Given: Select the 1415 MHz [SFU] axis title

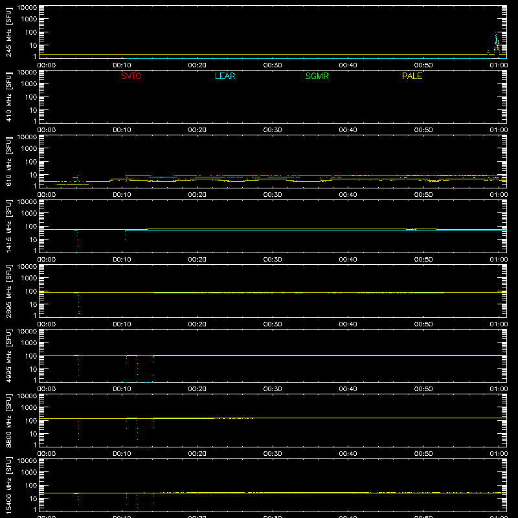Looking at the screenshot, I should click(x=9, y=226).
